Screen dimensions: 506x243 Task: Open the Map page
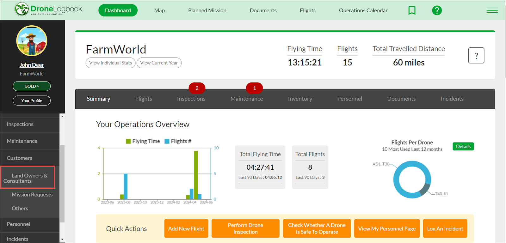click(159, 10)
